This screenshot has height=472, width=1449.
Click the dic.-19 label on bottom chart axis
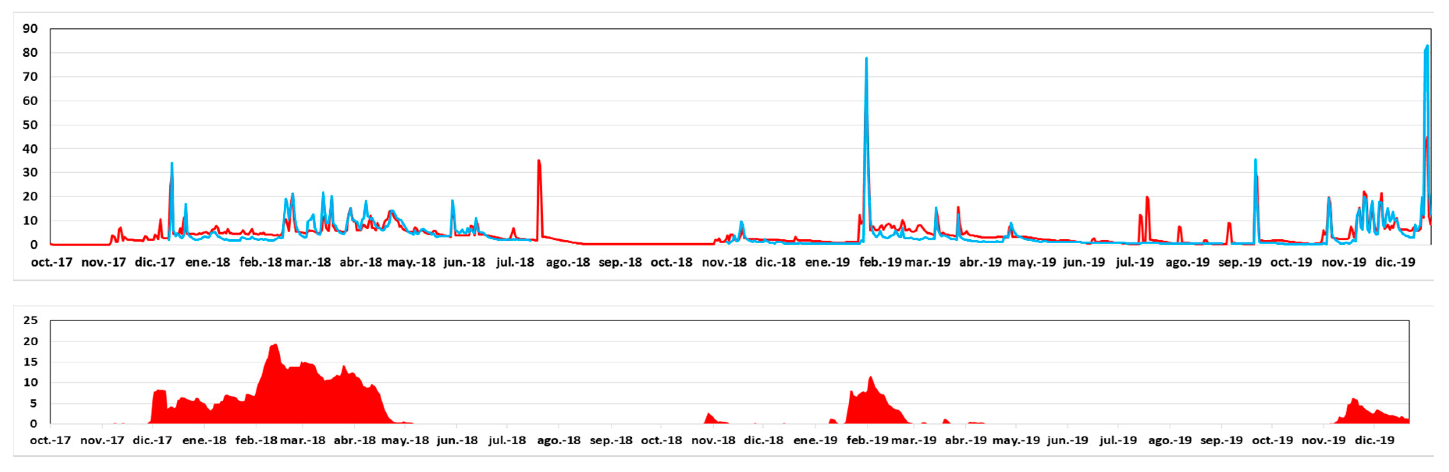pos(1374,440)
